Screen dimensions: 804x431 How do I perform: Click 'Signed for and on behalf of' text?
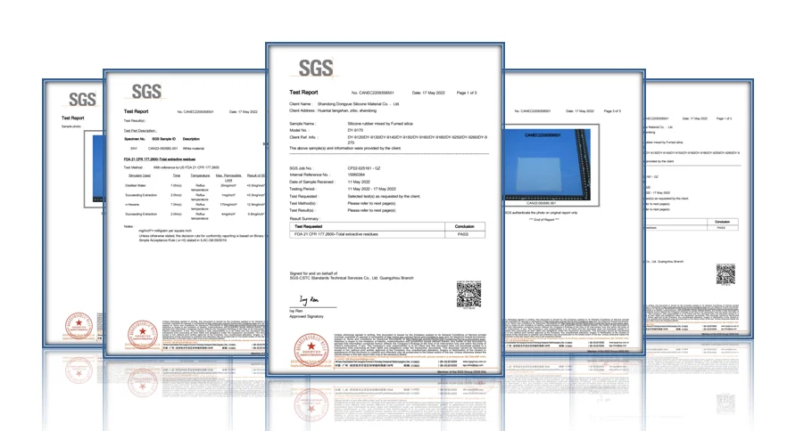313,273
